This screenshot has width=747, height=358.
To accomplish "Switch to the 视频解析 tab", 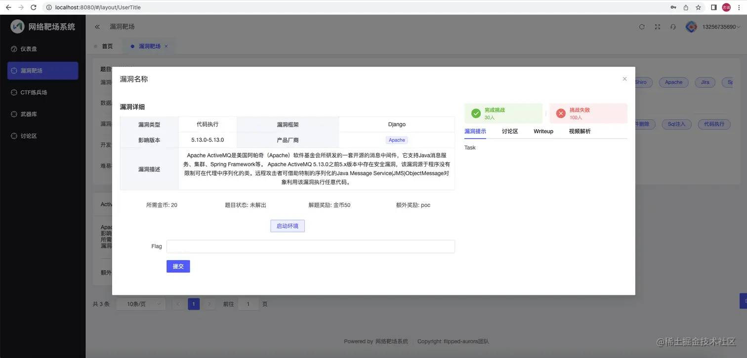I will 581,131.
